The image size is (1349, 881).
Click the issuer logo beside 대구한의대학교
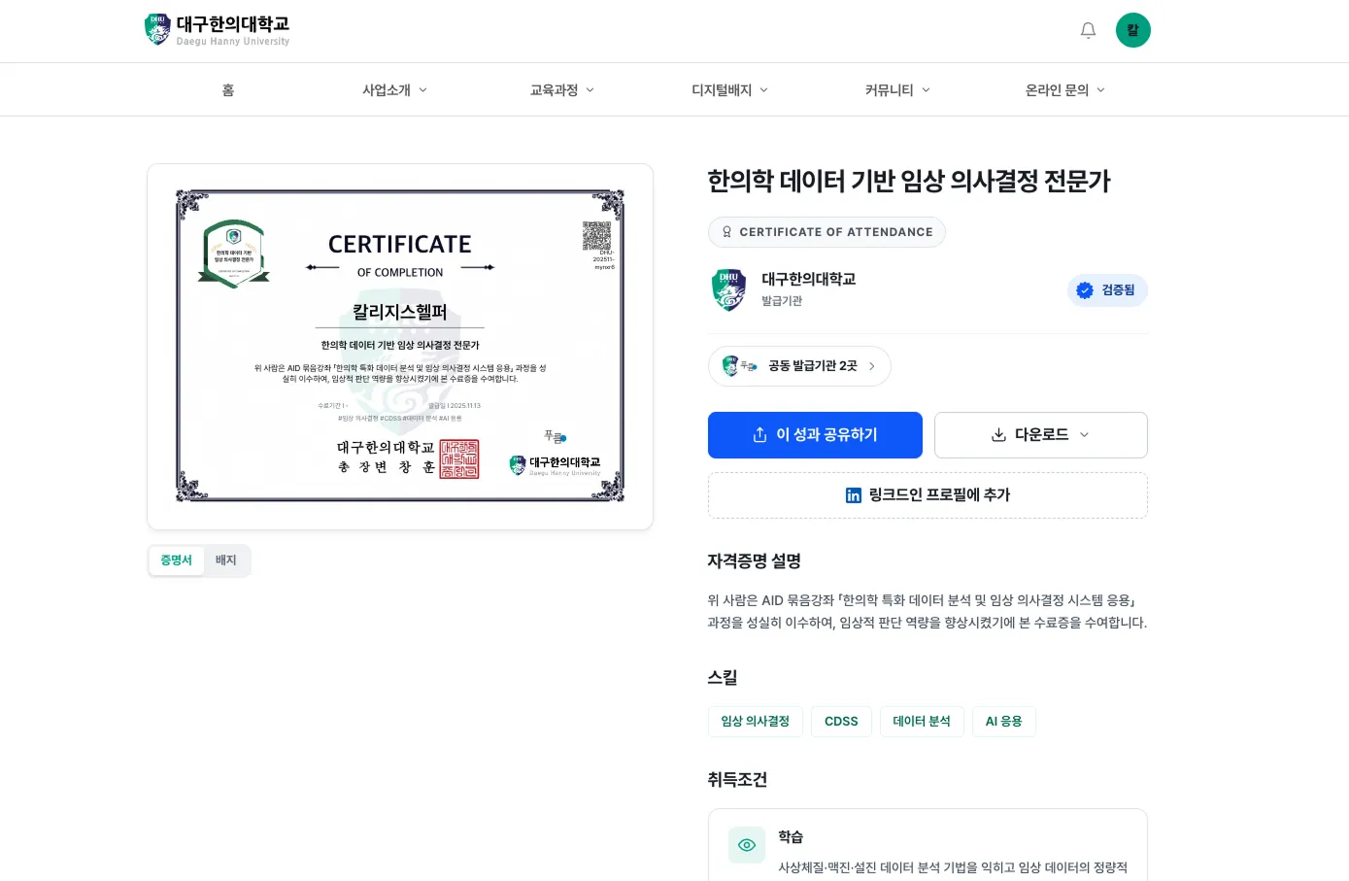tap(728, 289)
